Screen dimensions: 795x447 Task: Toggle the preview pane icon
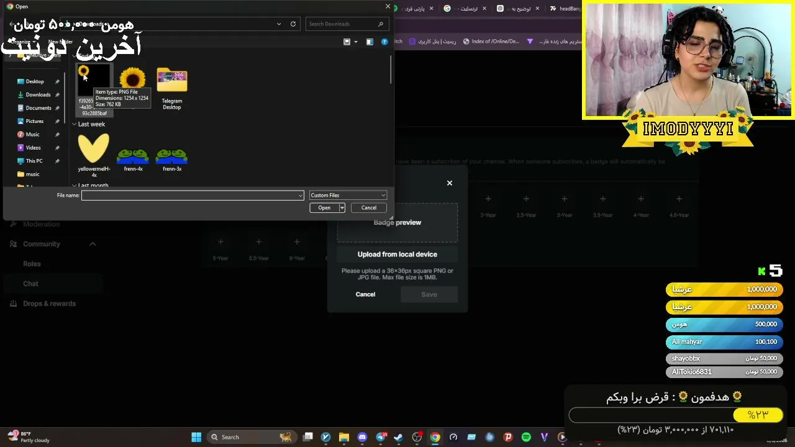[370, 42]
